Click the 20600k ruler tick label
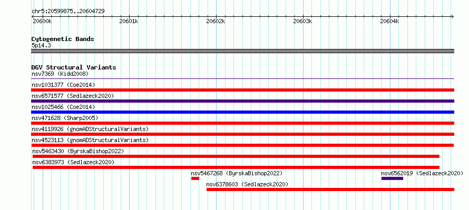 (42, 21)
